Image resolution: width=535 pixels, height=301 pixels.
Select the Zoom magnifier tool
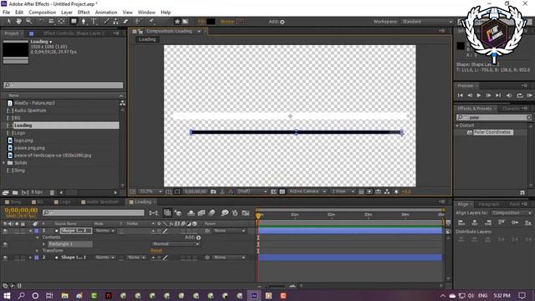29,22
